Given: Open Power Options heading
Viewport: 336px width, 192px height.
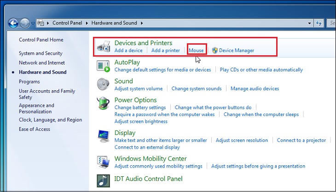Looking at the screenshot, I should click(x=135, y=100).
